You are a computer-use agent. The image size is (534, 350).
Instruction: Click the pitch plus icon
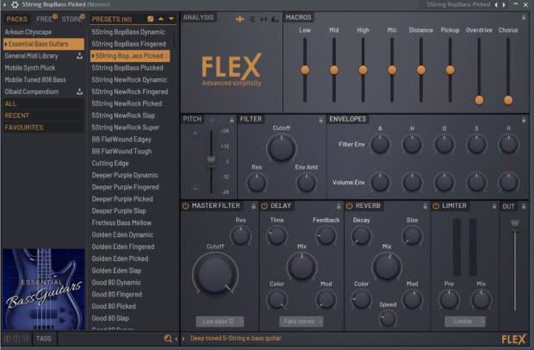point(196,134)
